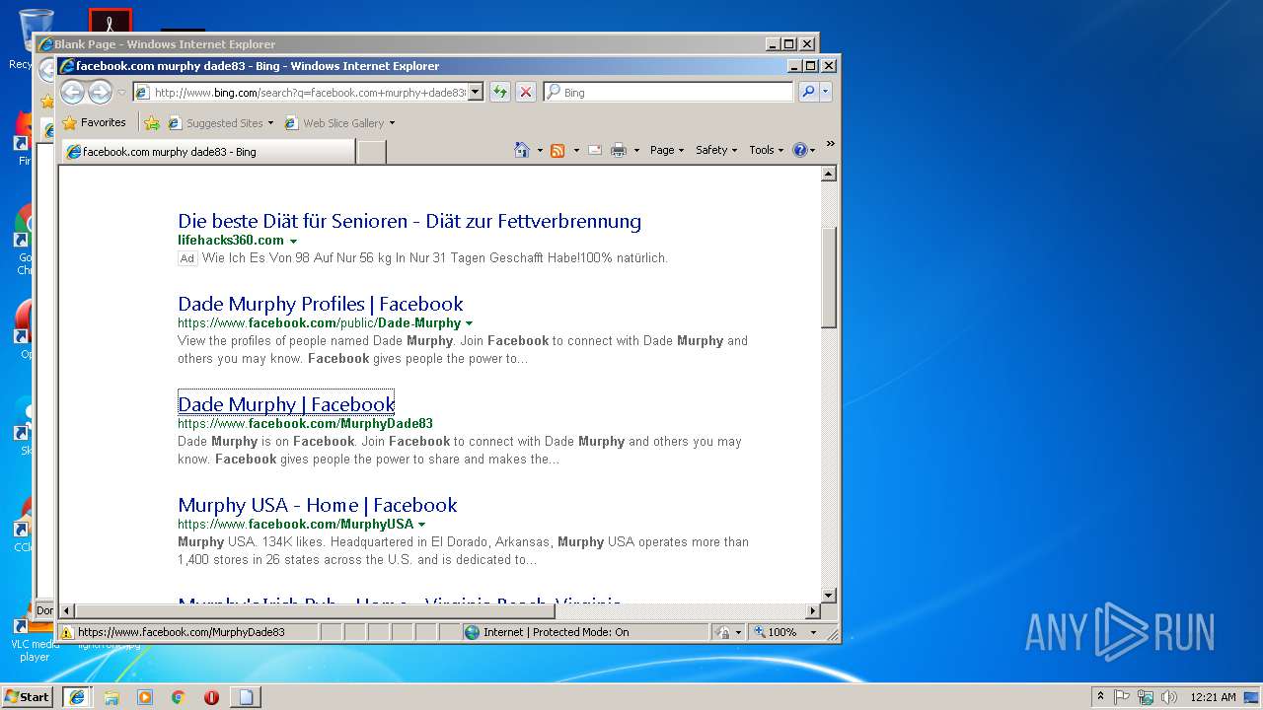1263x710 pixels.
Task: Click the red Stop loading icon
Action: click(x=526, y=92)
